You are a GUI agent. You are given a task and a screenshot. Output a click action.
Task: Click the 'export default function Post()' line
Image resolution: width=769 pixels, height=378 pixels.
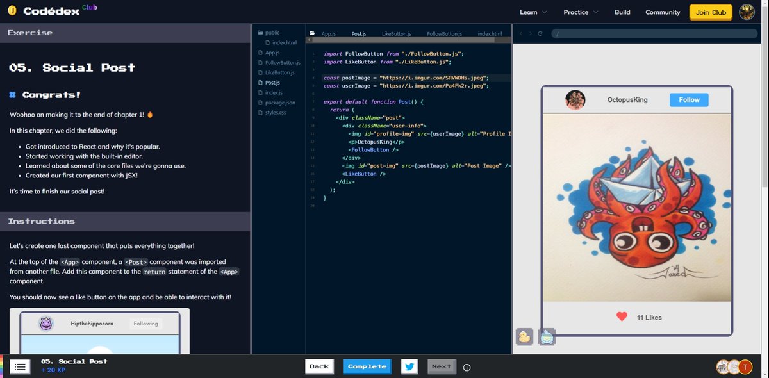point(374,102)
